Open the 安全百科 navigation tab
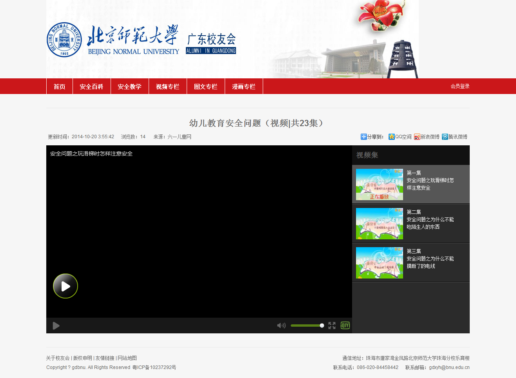This screenshot has height=378, width=516. point(91,87)
